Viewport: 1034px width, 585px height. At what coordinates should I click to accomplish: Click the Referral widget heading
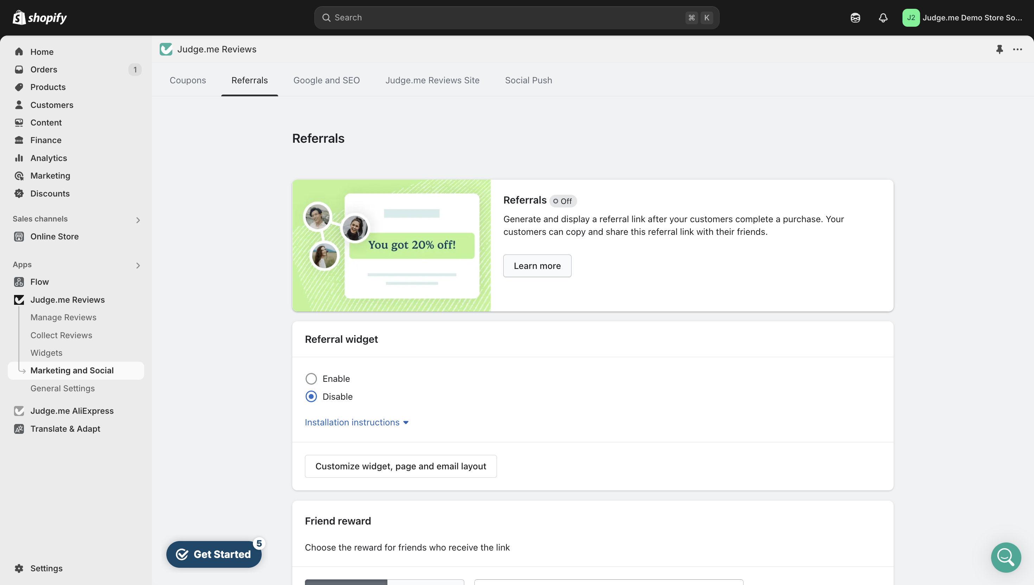[x=341, y=339]
